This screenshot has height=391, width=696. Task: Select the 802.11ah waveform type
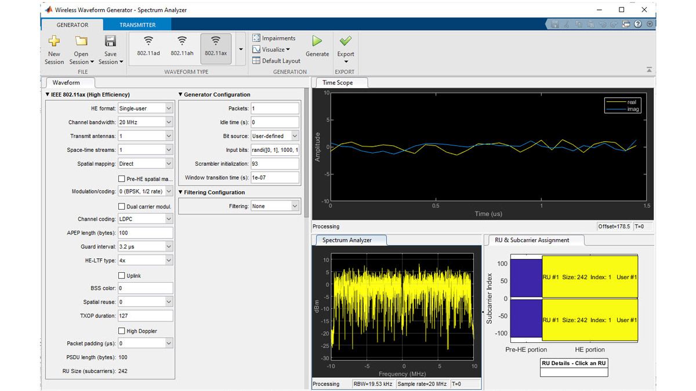point(182,45)
